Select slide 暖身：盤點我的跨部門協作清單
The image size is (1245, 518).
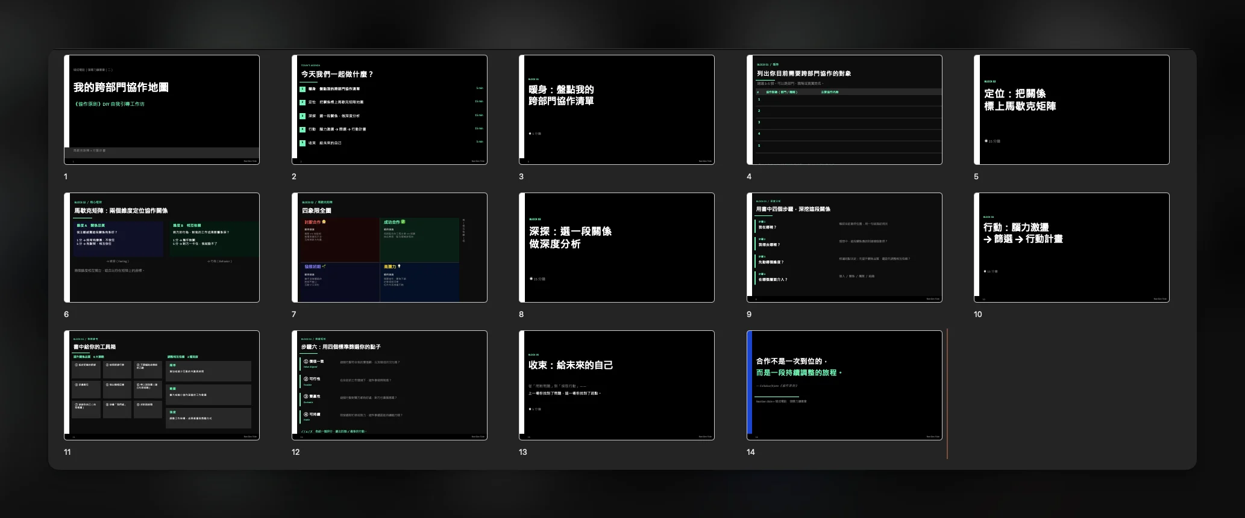click(x=616, y=109)
